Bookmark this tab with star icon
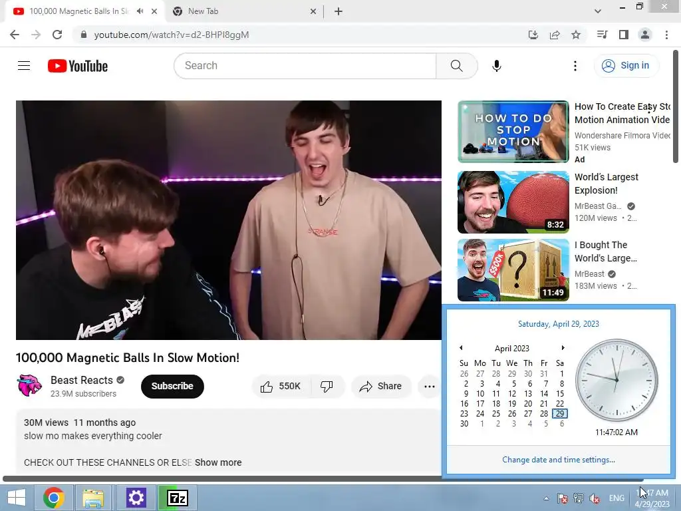 point(576,35)
